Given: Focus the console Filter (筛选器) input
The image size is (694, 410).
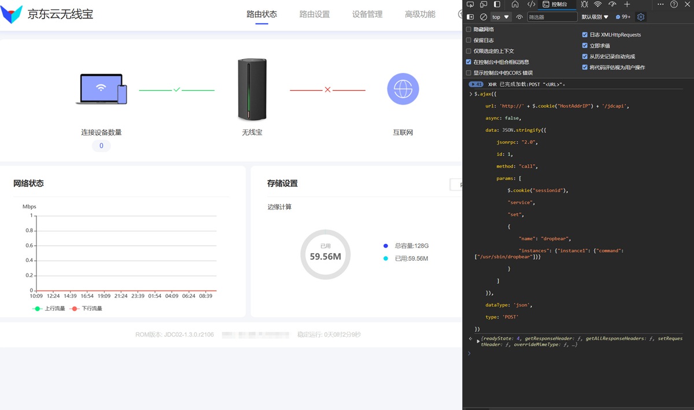Looking at the screenshot, I should (x=552, y=17).
